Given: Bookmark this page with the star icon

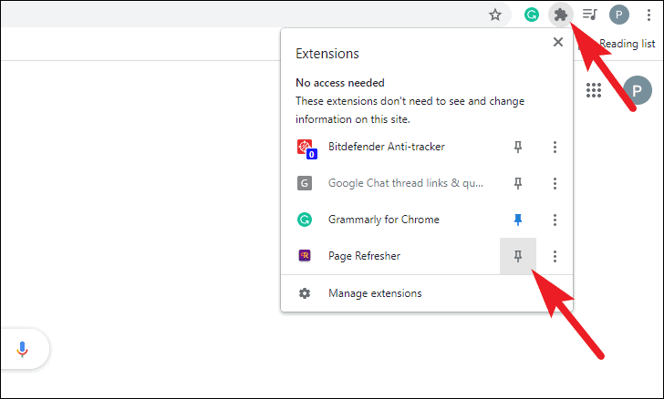Looking at the screenshot, I should pyautogui.click(x=494, y=15).
